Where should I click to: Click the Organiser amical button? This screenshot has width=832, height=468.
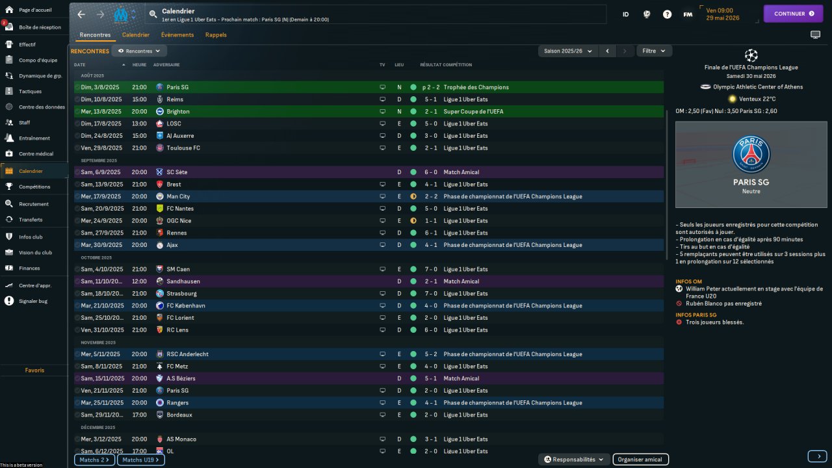[640, 460]
